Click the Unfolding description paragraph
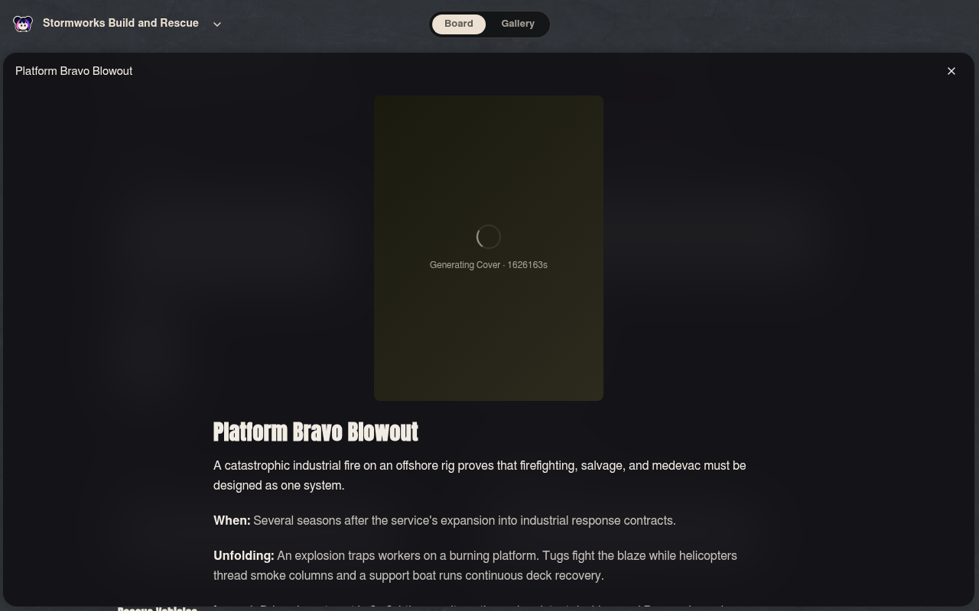Screen dimensions: 979x611 coord(475,565)
